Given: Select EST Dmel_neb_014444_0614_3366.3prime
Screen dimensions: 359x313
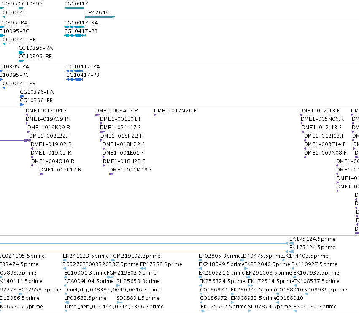Looking at the screenshot, I should point(114,307).
